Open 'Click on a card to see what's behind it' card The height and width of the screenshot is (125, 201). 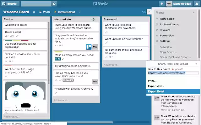25,57
